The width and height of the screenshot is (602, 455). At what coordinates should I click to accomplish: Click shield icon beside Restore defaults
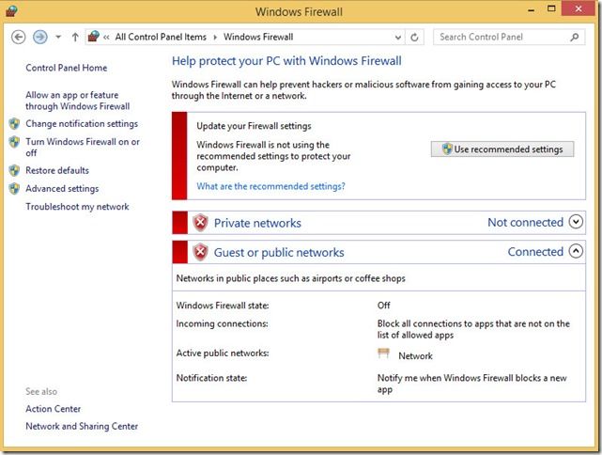point(15,170)
